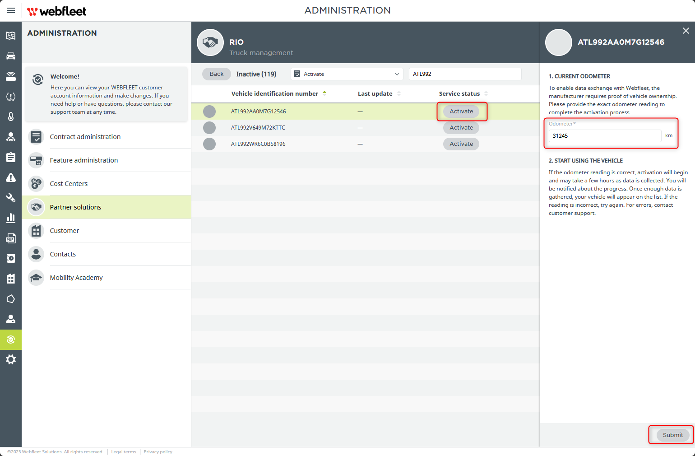Open the PDF documents sidebar icon
This screenshot has height=456, width=695.
pyautogui.click(x=11, y=238)
